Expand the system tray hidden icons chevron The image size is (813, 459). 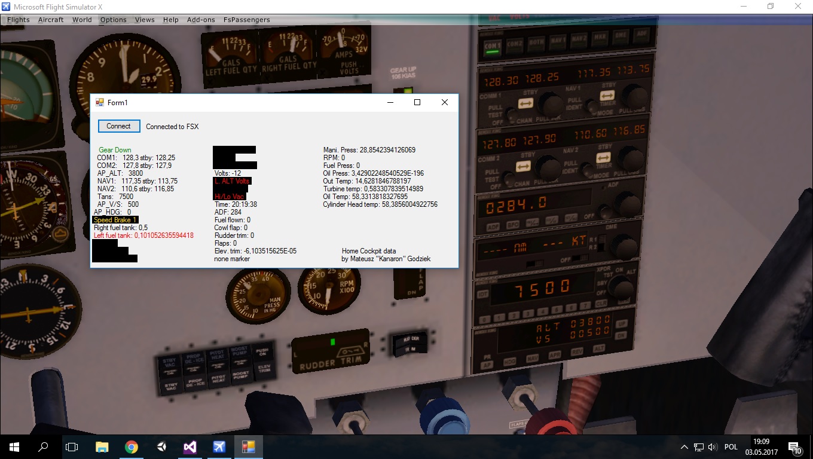pos(684,447)
